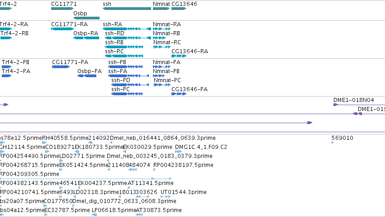Click the AT30873.5prime EST label
Image resolution: width=385 pixels, height=217 pixels.
click(159, 211)
